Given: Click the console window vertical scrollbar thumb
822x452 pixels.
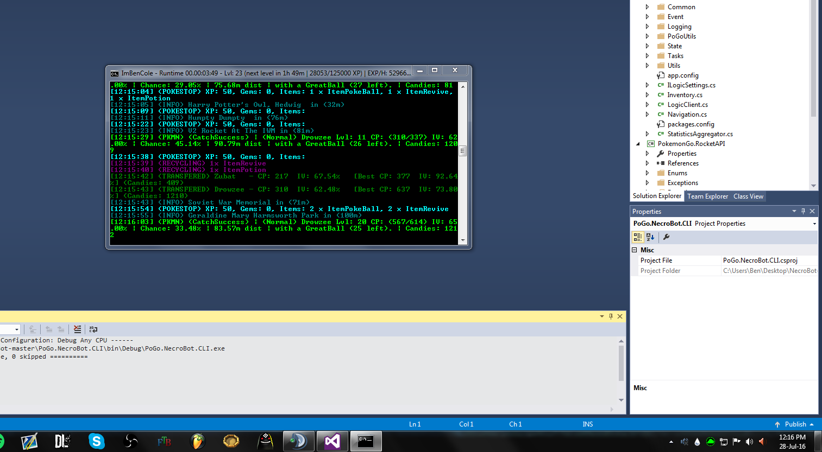Looking at the screenshot, I should pyautogui.click(x=463, y=151).
